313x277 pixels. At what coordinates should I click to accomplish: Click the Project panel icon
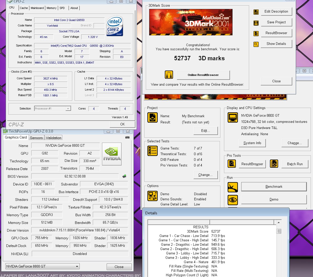pos(153,117)
